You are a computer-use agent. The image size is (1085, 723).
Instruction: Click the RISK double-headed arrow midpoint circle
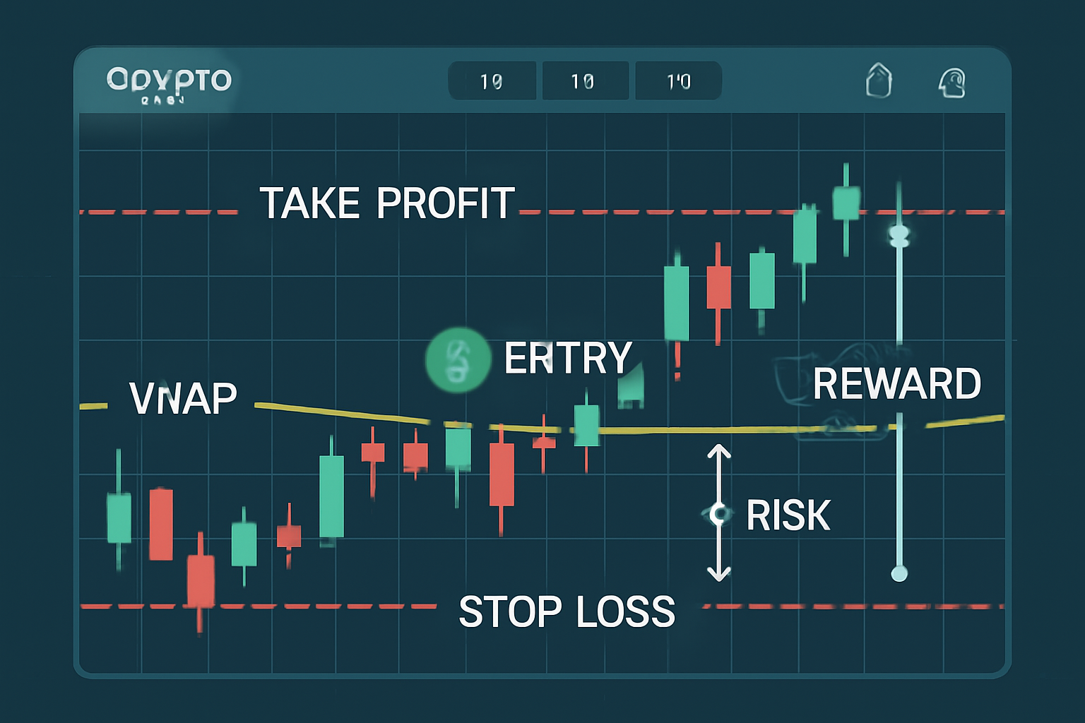719,513
